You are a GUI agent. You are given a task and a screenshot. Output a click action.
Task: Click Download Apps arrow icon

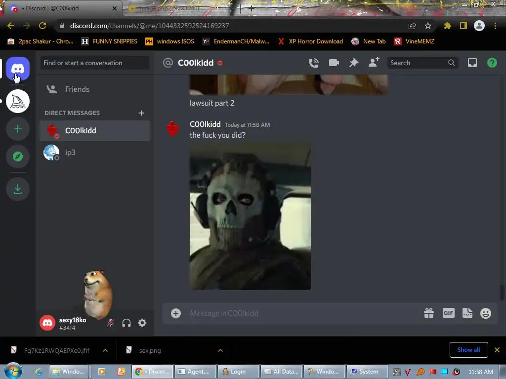[x=18, y=189]
